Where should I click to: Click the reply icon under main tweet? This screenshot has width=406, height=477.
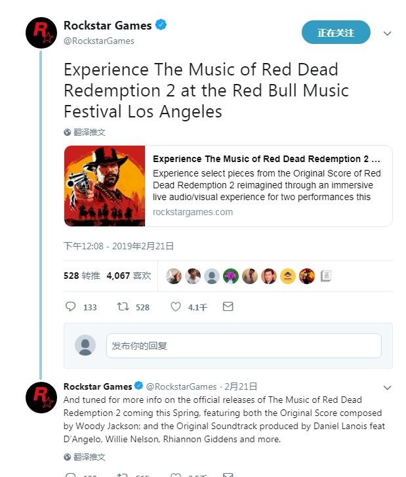[x=71, y=306]
